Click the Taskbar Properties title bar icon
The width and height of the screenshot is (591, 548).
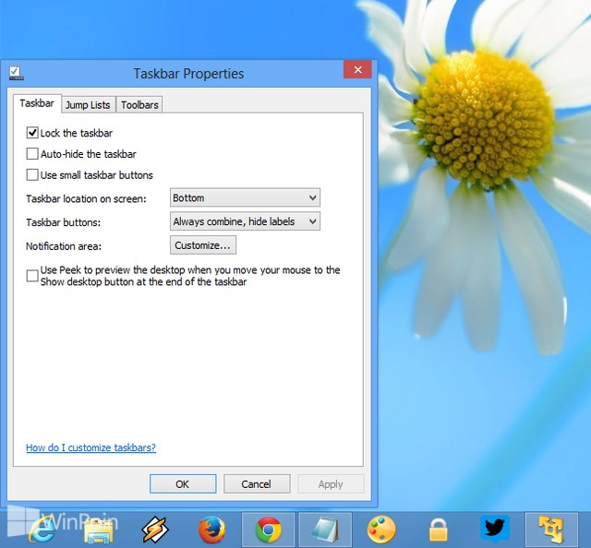tap(17, 73)
